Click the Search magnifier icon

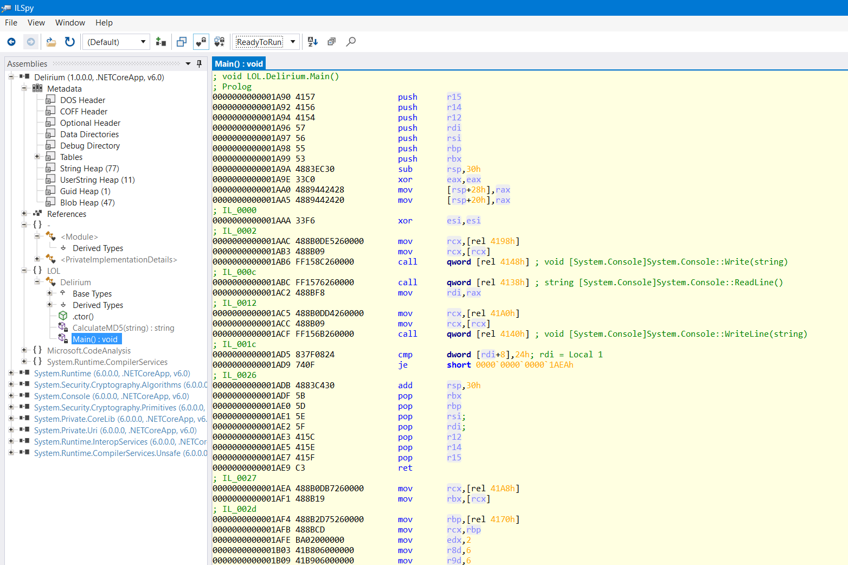pos(351,42)
